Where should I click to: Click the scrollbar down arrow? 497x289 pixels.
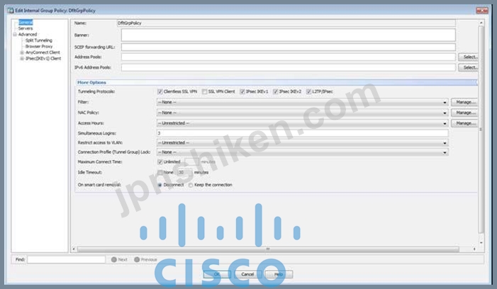click(x=481, y=243)
